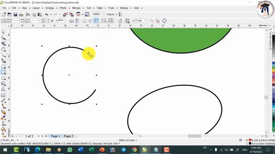Open the Edit menu
This screenshot has width=275, height=154.
click(14, 8)
